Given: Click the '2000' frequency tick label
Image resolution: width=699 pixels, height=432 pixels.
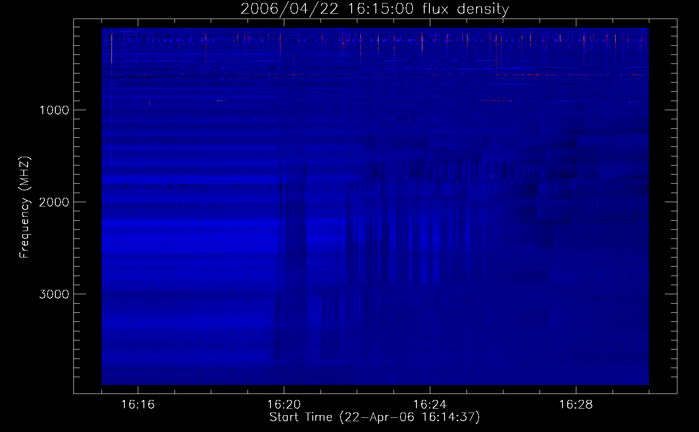Looking at the screenshot, I should coord(54,202).
